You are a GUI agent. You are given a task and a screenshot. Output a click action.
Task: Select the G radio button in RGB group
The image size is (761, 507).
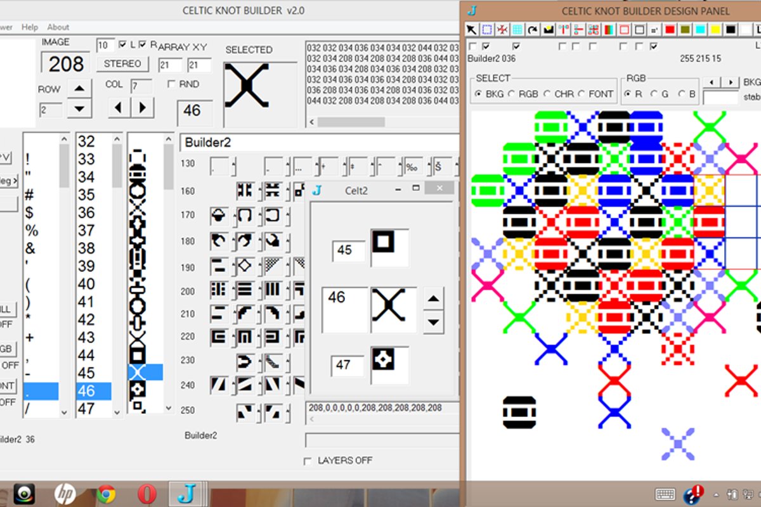coord(654,94)
